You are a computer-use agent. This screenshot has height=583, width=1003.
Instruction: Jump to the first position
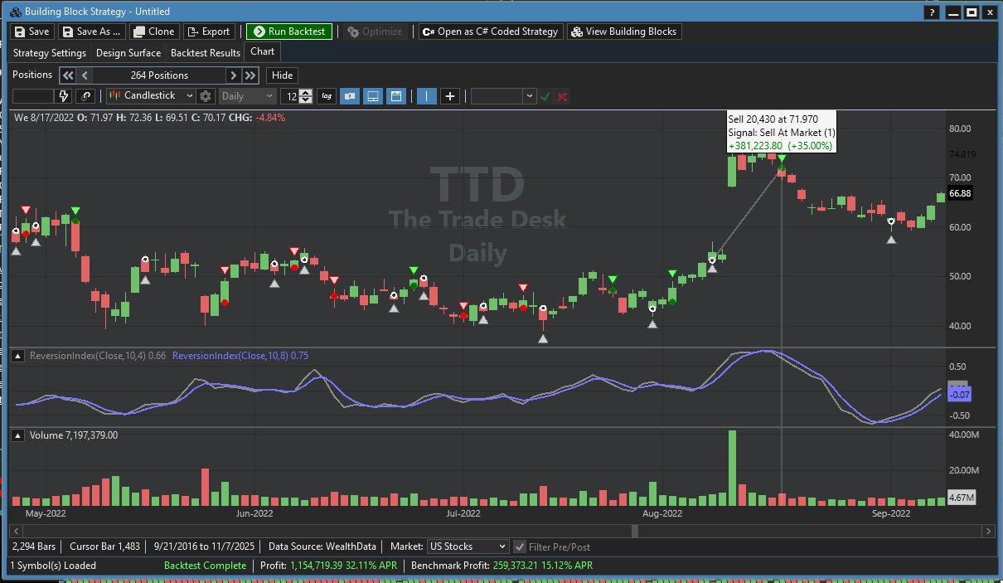[68, 75]
